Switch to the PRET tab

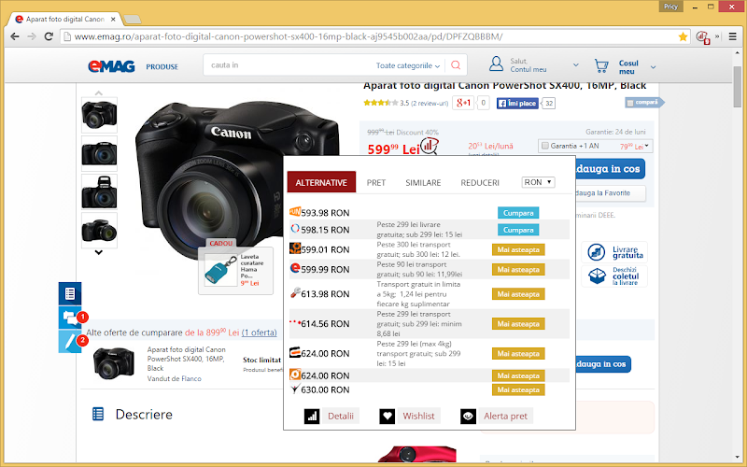tap(376, 182)
